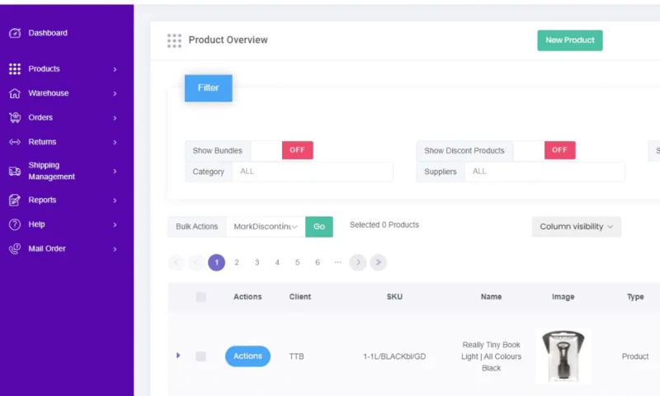The height and width of the screenshot is (396, 660).
Task: Click the Dashboard gauge icon
Action: [15, 33]
